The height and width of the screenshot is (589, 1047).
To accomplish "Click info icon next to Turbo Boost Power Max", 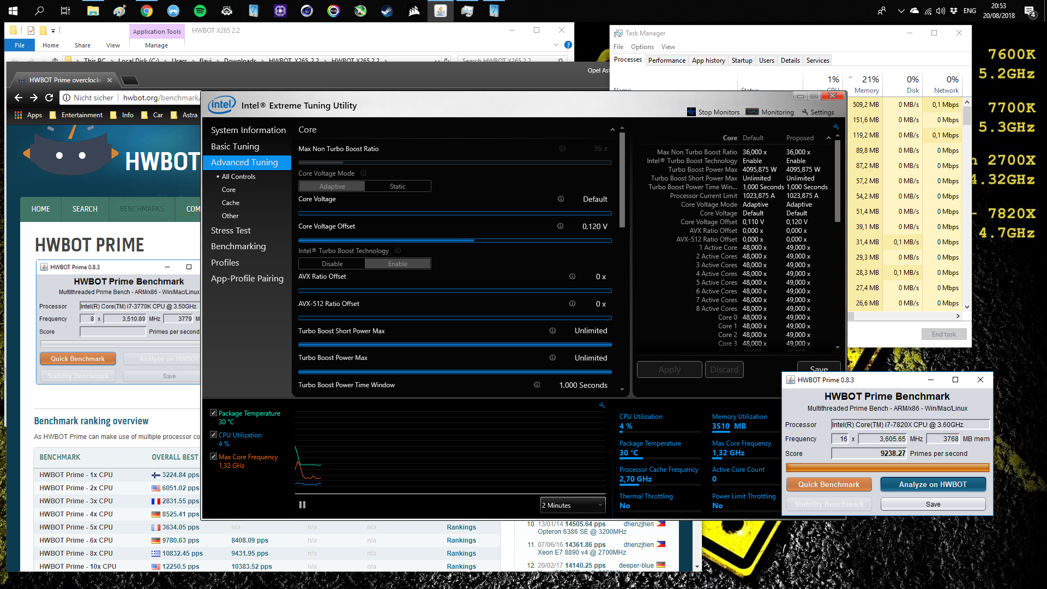I will (552, 358).
